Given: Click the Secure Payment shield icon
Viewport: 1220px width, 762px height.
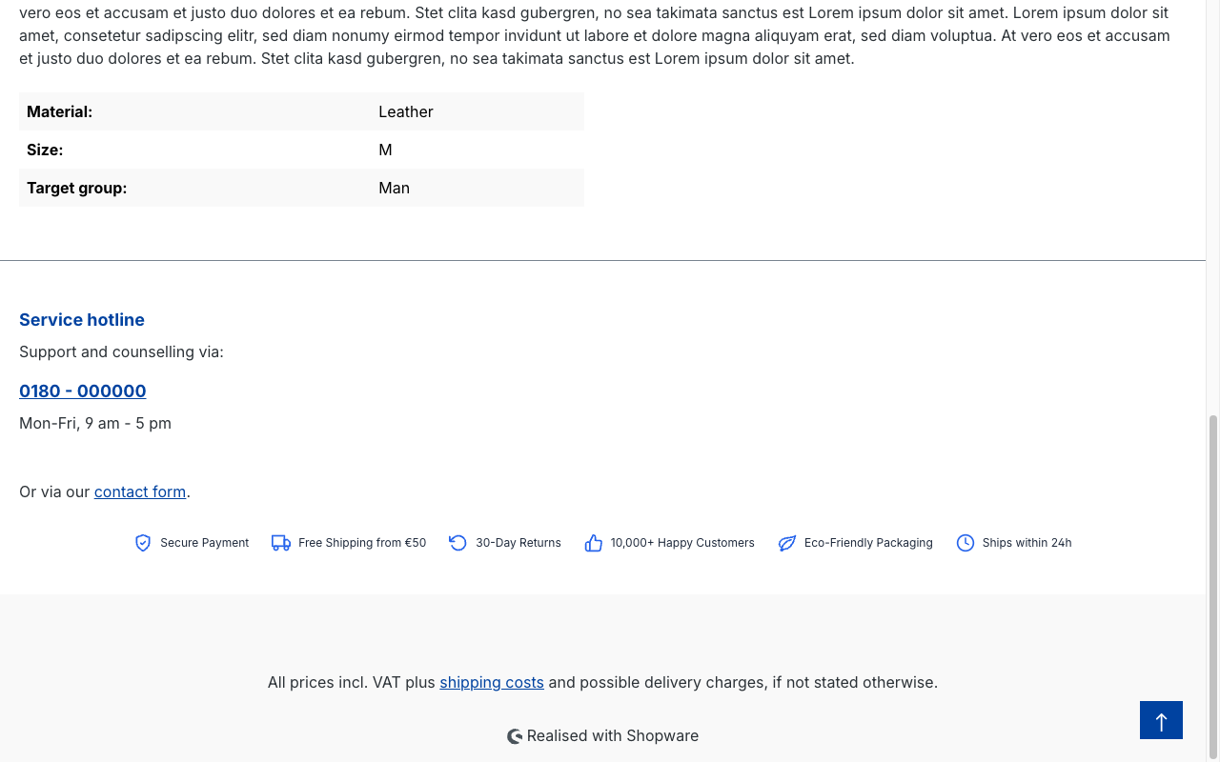Looking at the screenshot, I should click(x=143, y=543).
